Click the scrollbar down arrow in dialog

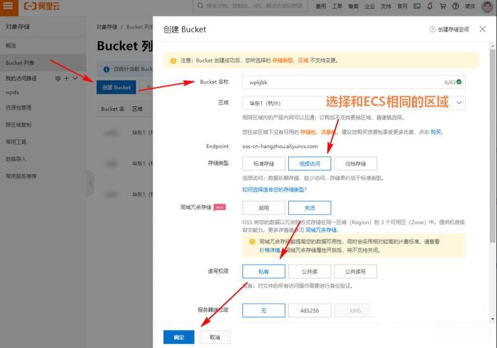click(492, 319)
